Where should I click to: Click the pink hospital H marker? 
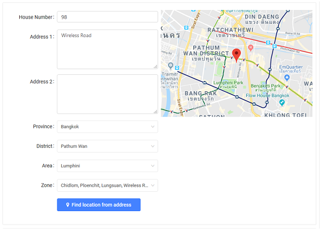tap(250, 48)
